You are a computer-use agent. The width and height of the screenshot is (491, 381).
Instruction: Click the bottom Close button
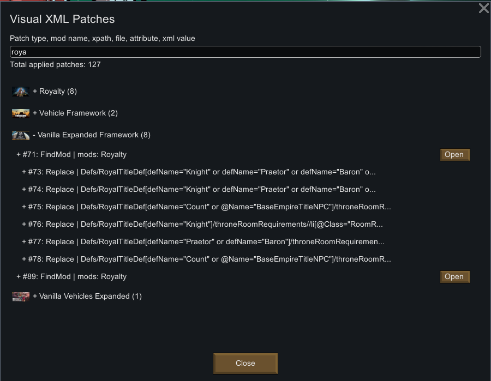(x=245, y=364)
